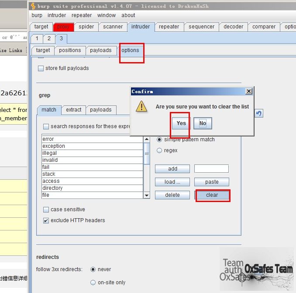
Task: Click the add button for grep match
Action: click(x=172, y=169)
